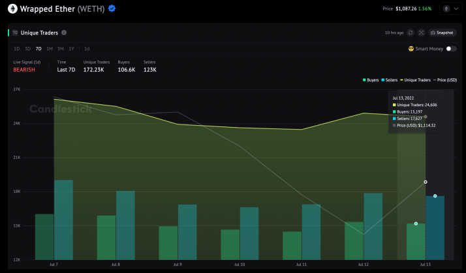Image resolution: width=466 pixels, height=273 pixels.
Task: Toggle the Price (USD) legend series
Action: [x=445, y=80]
